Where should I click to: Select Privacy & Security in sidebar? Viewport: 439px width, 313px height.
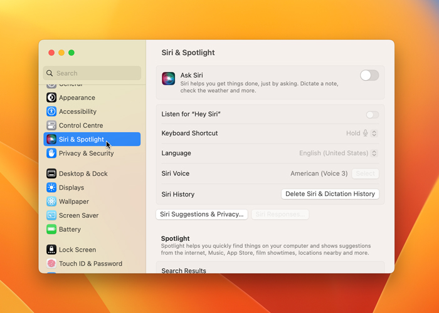click(92, 153)
